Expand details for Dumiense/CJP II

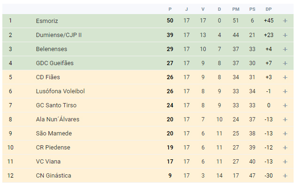coord(285,35)
